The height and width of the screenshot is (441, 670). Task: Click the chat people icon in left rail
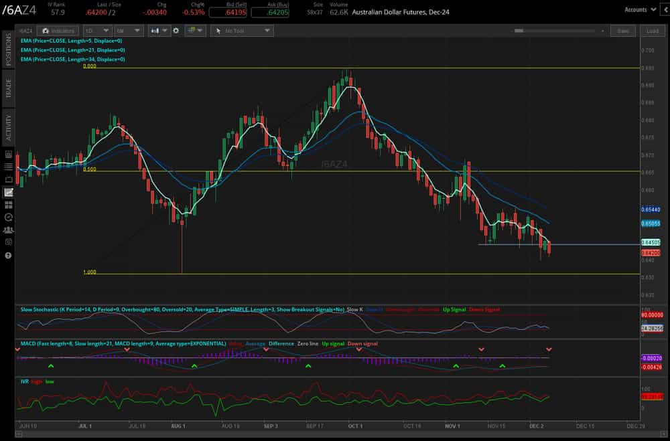click(8, 230)
